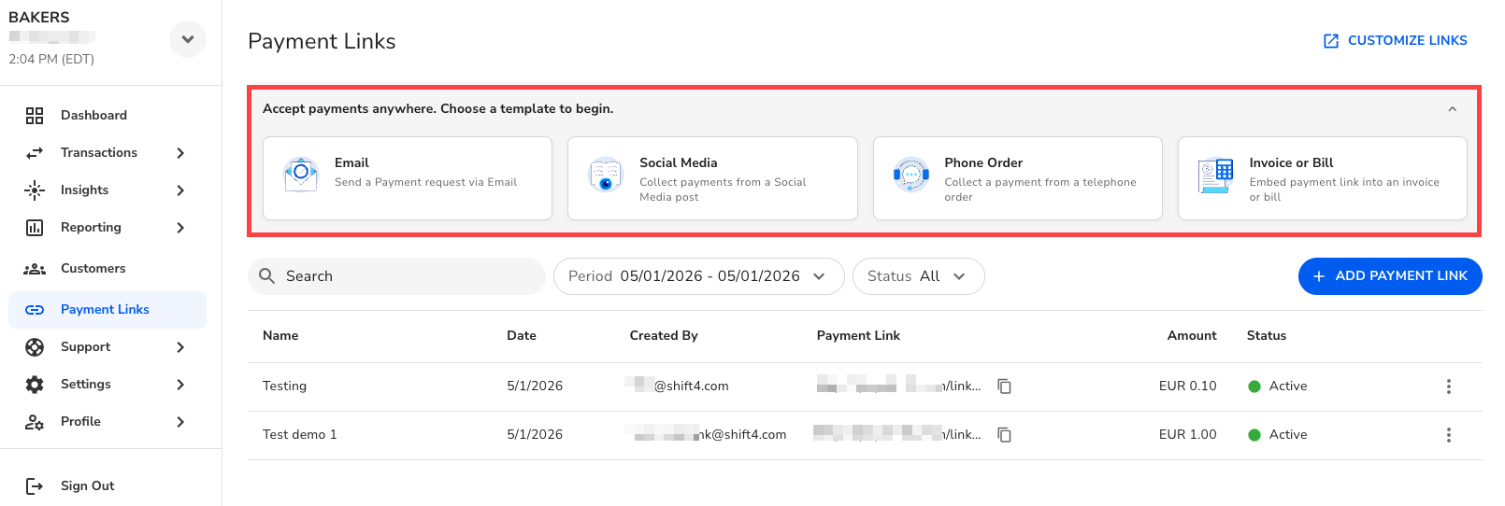Click the Customers people icon

click(35, 269)
